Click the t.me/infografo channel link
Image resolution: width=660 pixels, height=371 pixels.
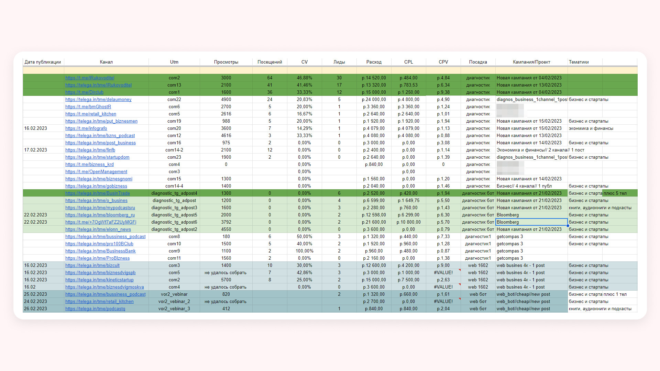pyautogui.click(x=86, y=128)
